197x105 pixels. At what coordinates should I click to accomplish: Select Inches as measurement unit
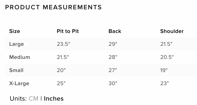[x=54, y=99]
